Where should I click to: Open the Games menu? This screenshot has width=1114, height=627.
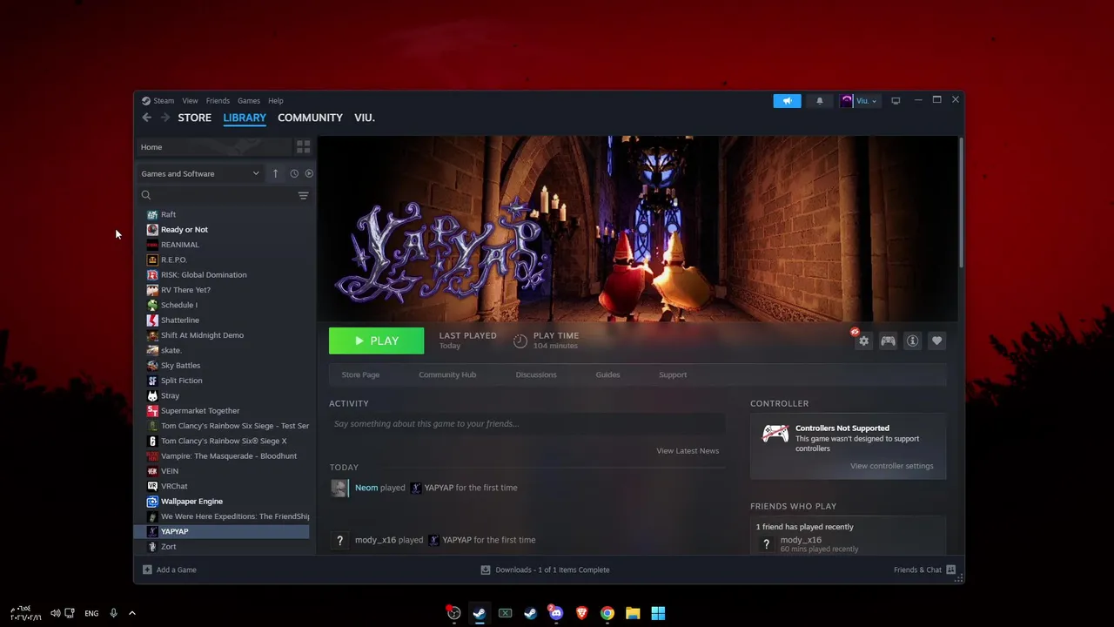(x=249, y=101)
